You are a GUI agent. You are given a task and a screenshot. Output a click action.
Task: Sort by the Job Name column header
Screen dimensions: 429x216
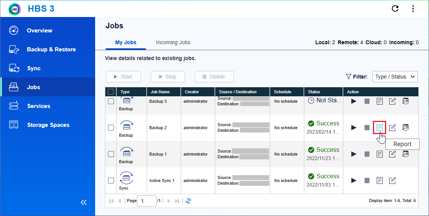pyautogui.click(x=164, y=92)
